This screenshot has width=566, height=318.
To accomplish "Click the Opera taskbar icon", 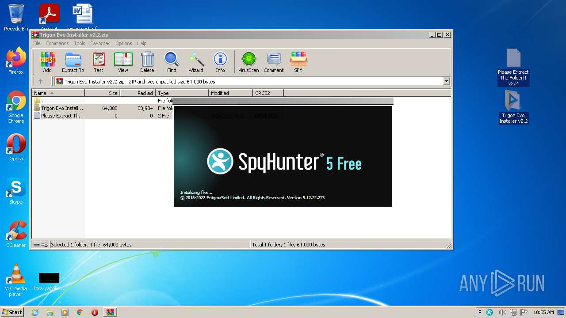I will point(95,312).
